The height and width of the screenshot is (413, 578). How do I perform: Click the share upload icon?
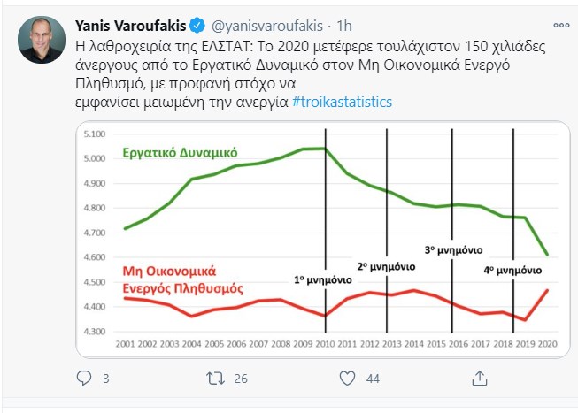[479, 379]
